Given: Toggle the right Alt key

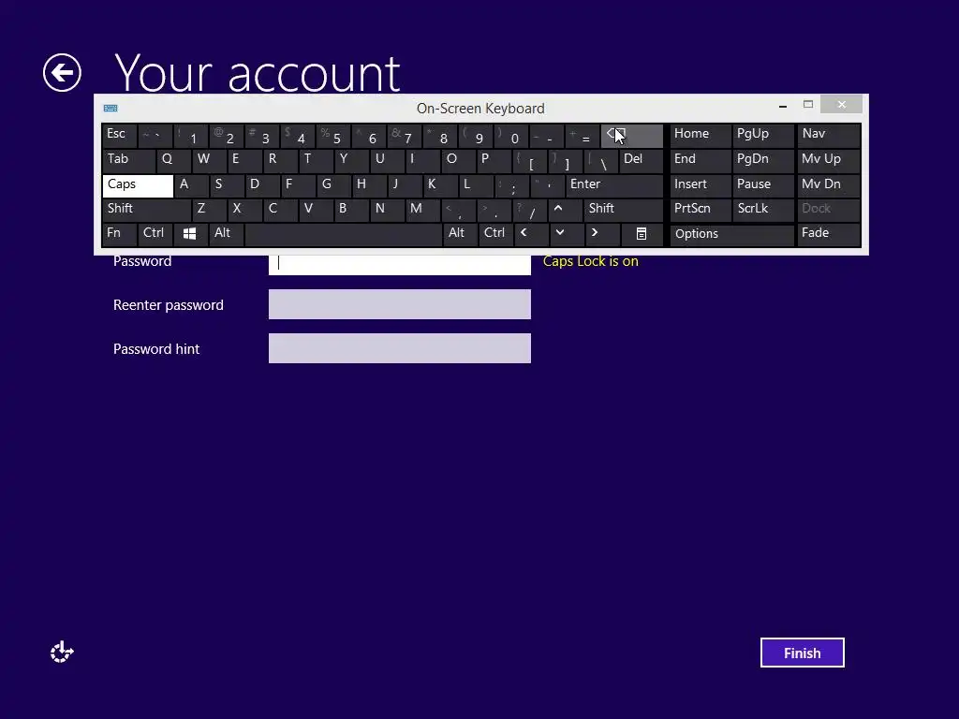Looking at the screenshot, I should 459,234.
